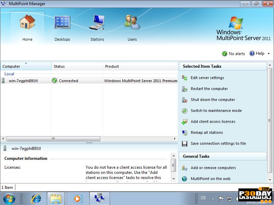
Task: Click the tasks pane scrollbar up arrow
Action: click(270, 65)
